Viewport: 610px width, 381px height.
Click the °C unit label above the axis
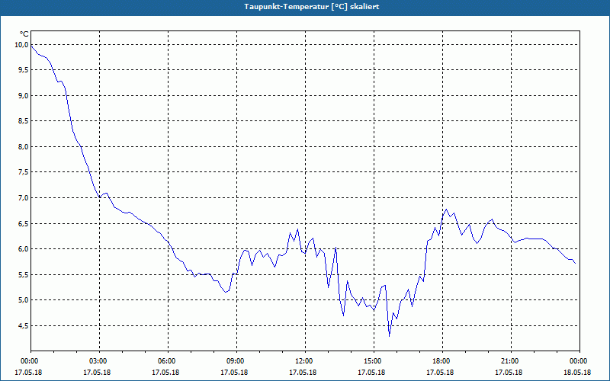point(24,34)
